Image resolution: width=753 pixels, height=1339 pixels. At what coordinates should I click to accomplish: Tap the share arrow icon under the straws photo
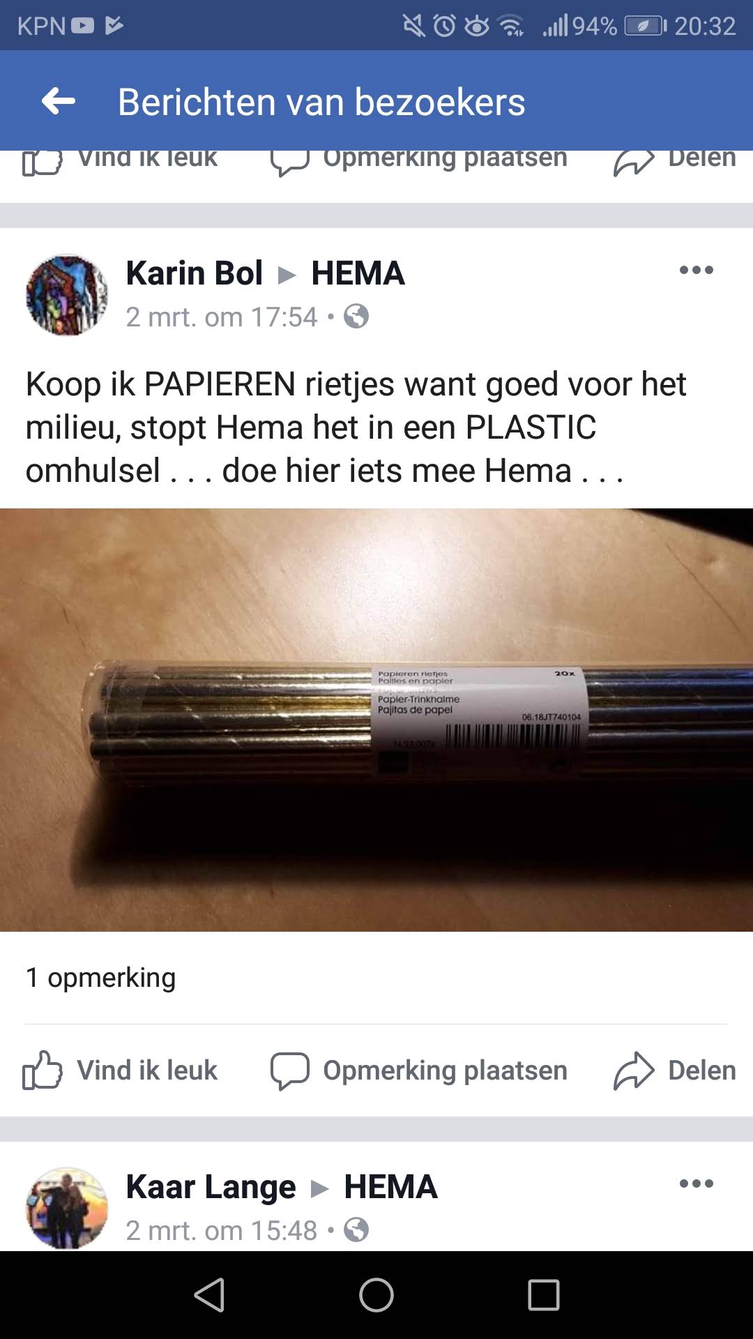click(x=634, y=1071)
